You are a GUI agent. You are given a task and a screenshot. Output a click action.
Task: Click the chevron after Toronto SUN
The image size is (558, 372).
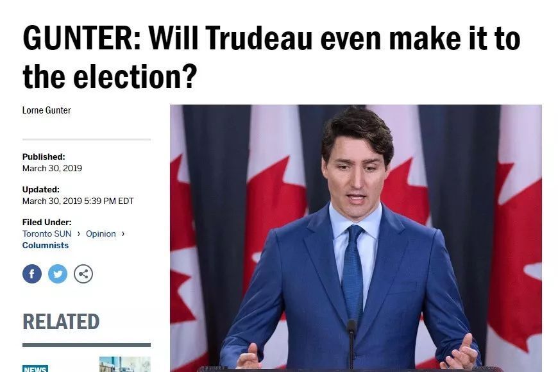tap(79, 233)
